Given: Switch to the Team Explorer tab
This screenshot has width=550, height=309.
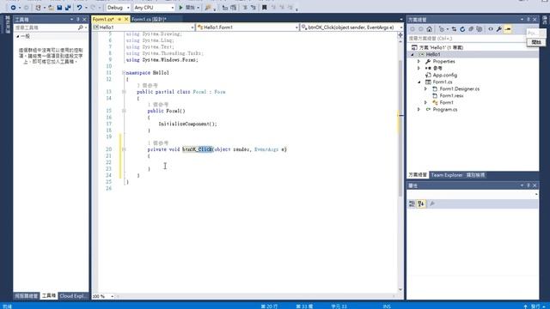Looking at the screenshot, I should pyautogui.click(x=447, y=175).
